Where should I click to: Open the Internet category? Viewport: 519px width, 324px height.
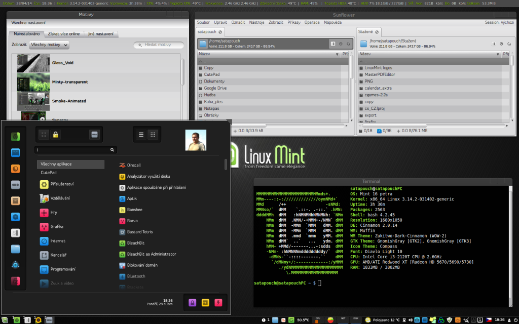(x=53, y=241)
